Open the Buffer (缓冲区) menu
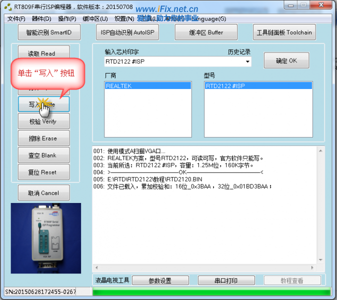337x300 pixels. [94, 19]
